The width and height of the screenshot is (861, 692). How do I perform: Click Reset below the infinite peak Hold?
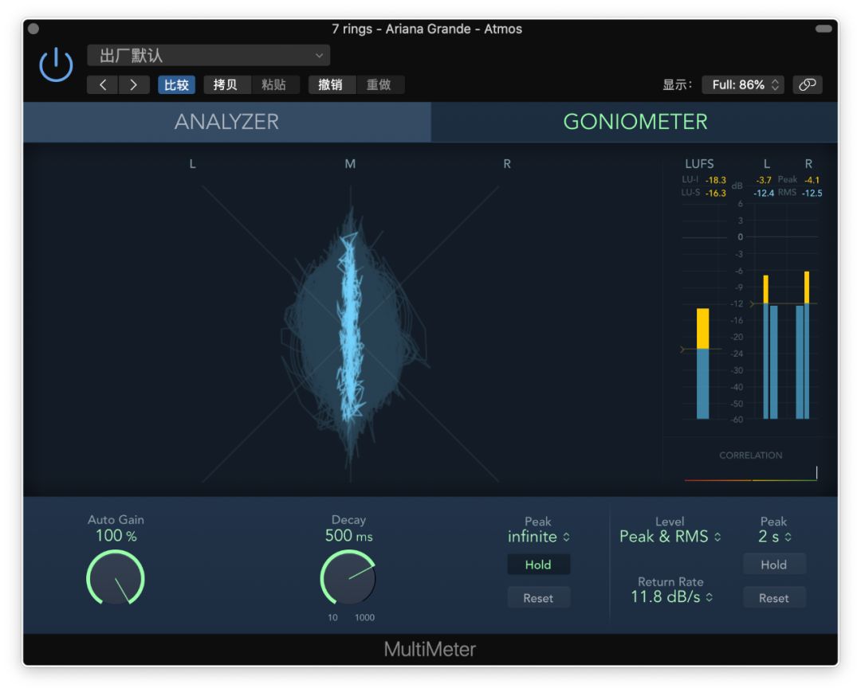pos(538,598)
